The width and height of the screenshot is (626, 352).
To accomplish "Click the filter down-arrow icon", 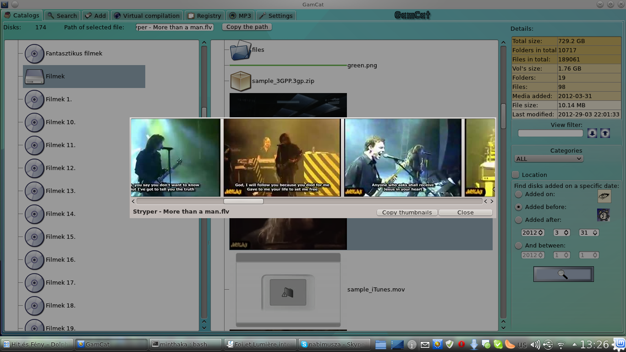I will click(x=592, y=133).
